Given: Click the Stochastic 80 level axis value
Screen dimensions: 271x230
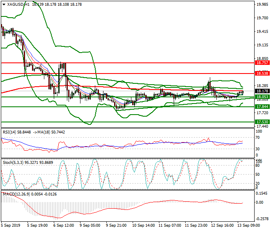Looking at the screenshot, I should (x=257, y=166).
